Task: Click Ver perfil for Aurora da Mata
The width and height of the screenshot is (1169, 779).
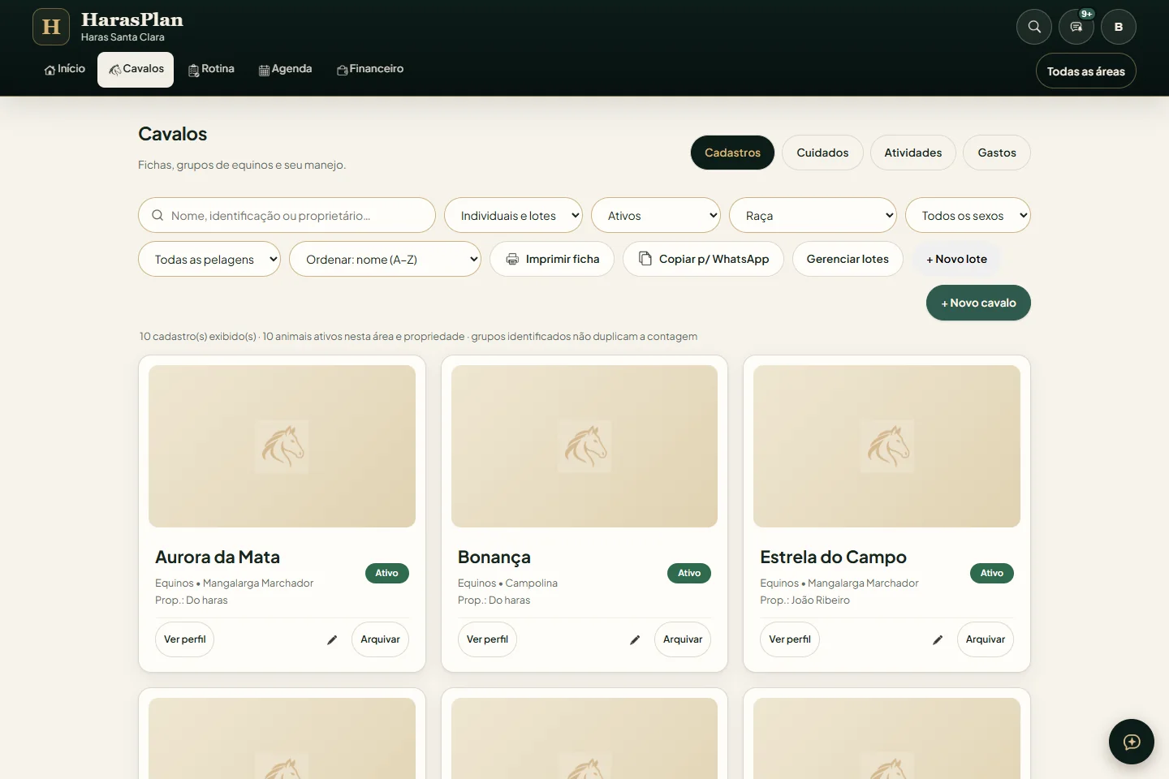Action: pos(184,639)
